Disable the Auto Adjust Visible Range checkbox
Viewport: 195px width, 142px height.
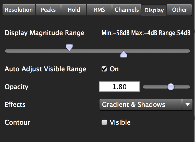pyautogui.click(x=104, y=69)
